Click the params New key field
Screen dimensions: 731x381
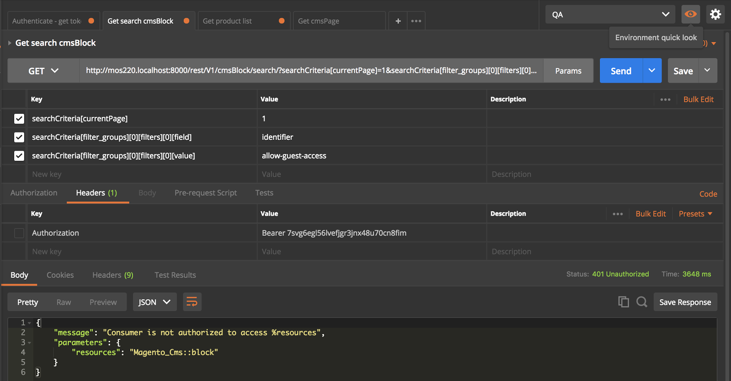(x=142, y=174)
